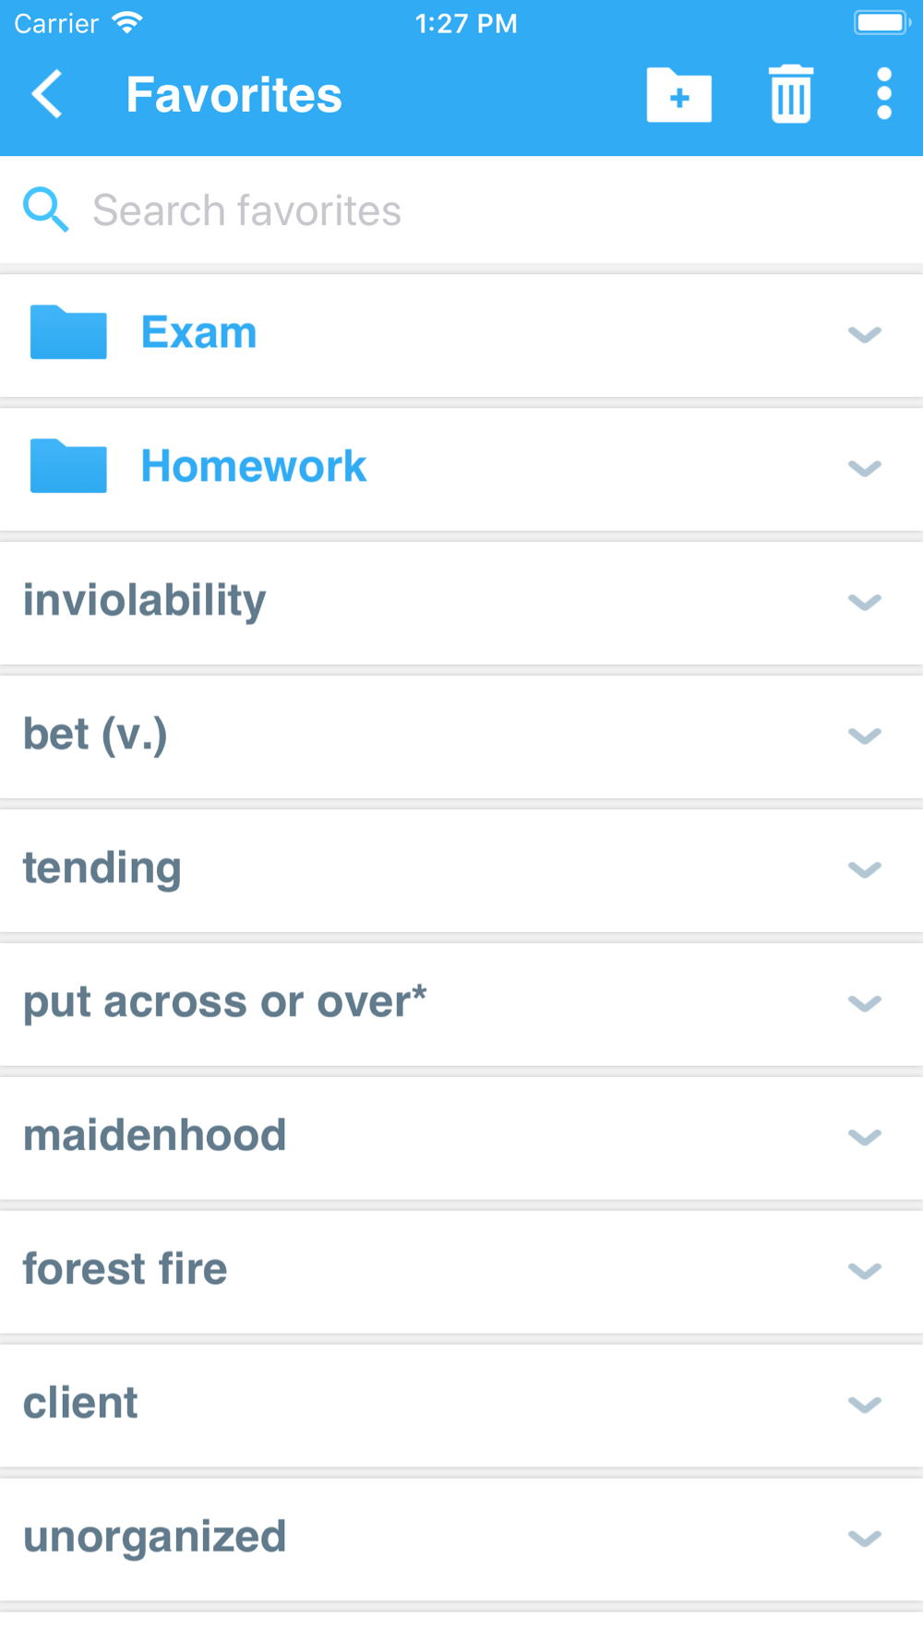This screenshot has width=923, height=1641.
Task: Expand the inviolability entry chevron
Action: 865,602
